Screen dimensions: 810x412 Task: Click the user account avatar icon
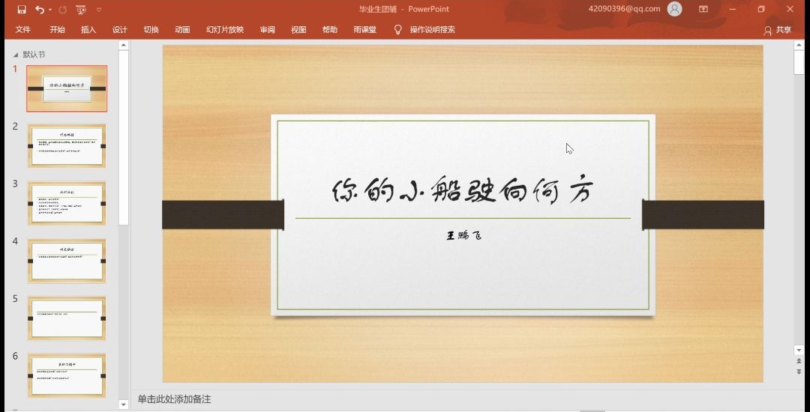675,9
